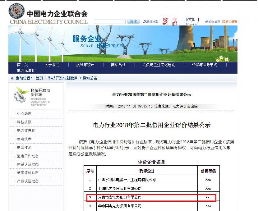Open 发电技术 in the left sidebar
The image size is (258, 211).
[24, 139]
